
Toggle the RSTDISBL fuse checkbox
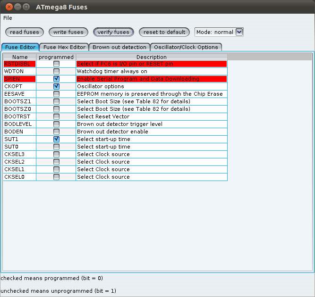click(x=56, y=64)
